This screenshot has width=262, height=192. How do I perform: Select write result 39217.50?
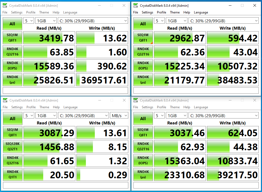tap(233, 174)
